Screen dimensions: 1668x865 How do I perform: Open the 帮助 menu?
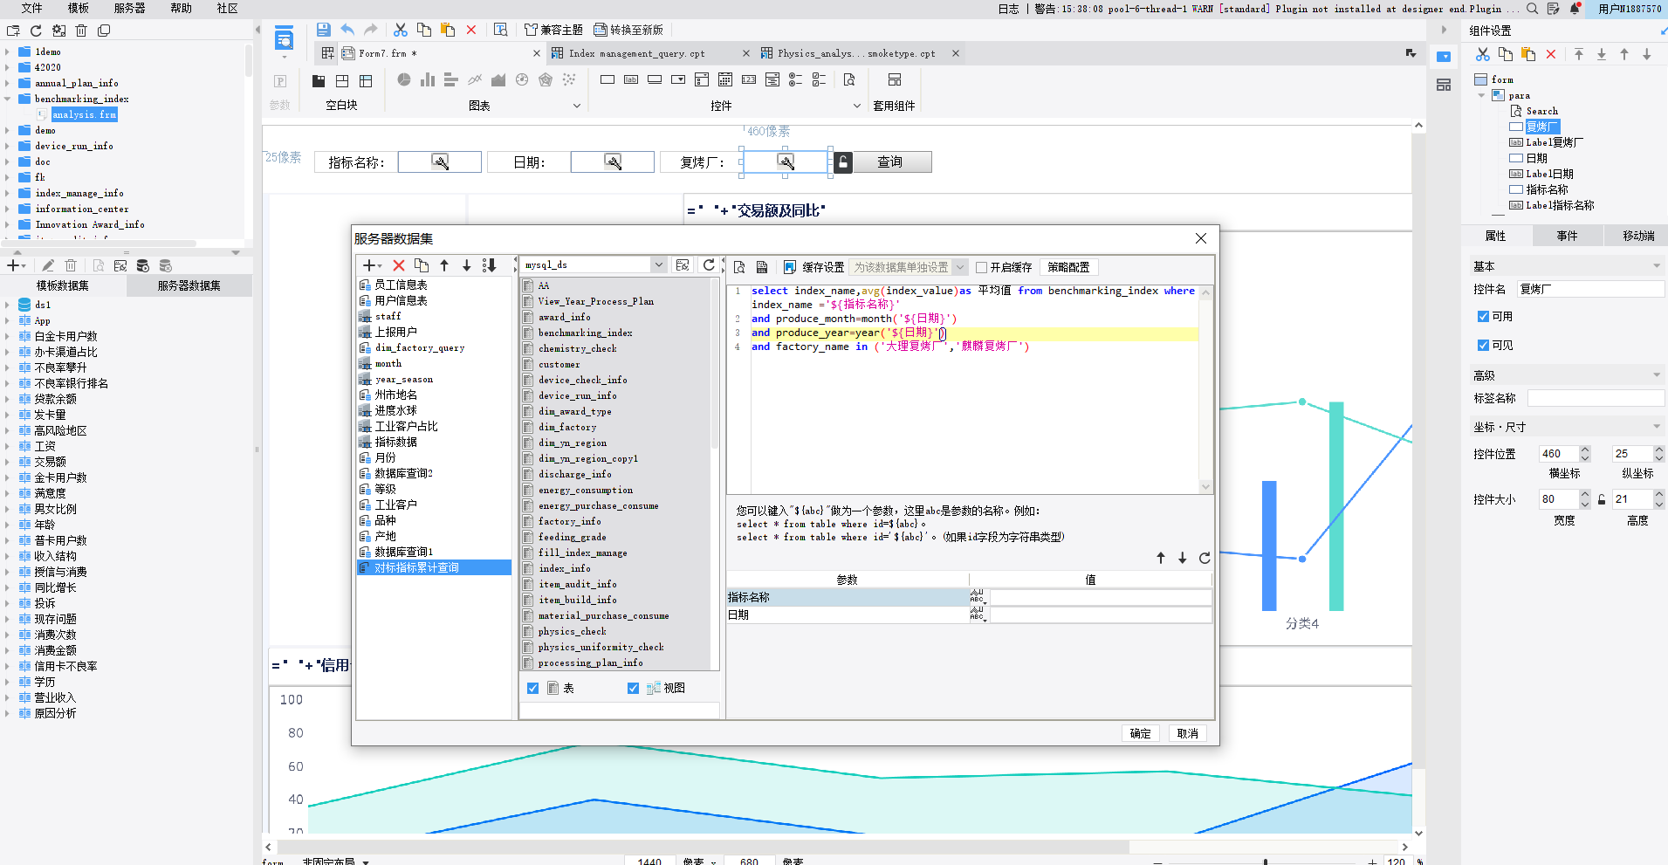(181, 8)
